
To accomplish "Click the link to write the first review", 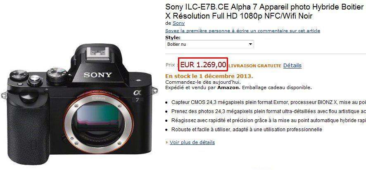I will 242,31.
